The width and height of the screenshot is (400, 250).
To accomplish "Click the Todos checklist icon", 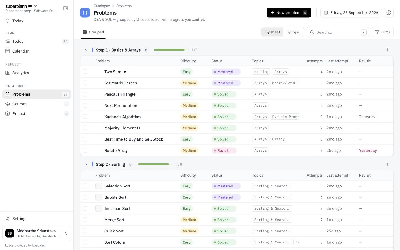I will pos(7,41).
